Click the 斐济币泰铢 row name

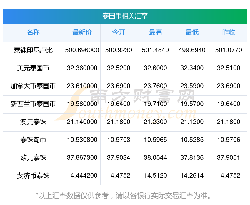click(33, 176)
